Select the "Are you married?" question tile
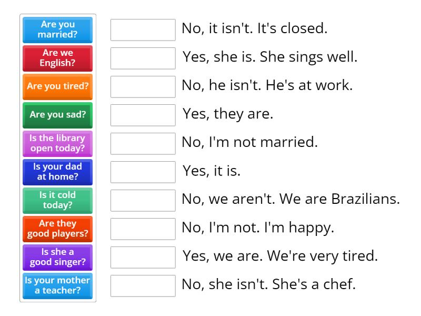421x316 pixels. [x=57, y=30]
